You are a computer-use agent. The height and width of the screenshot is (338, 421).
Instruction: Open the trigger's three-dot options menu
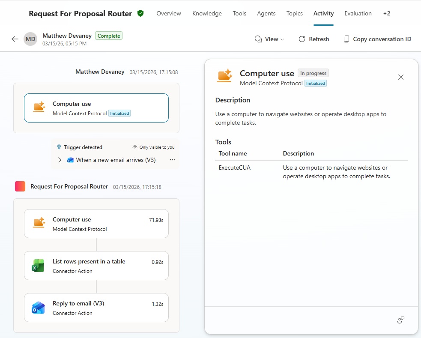173,160
